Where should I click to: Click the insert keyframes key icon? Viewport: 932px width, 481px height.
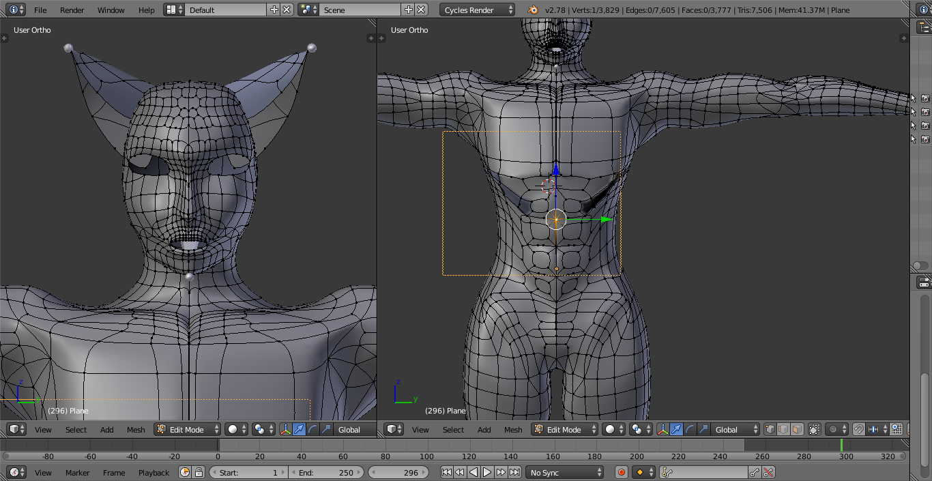[x=754, y=472]
